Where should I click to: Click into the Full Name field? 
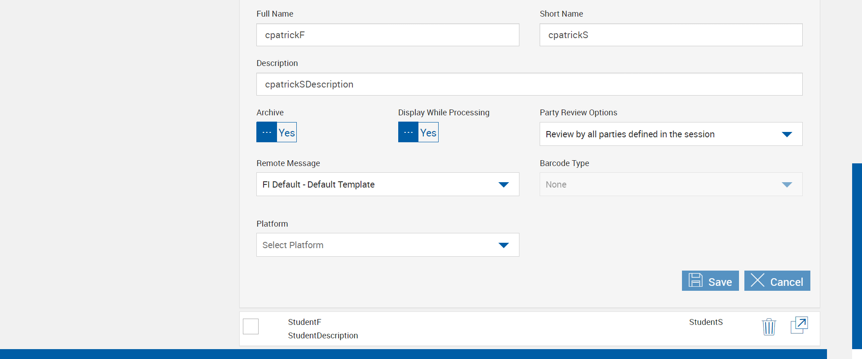(387, 35)
